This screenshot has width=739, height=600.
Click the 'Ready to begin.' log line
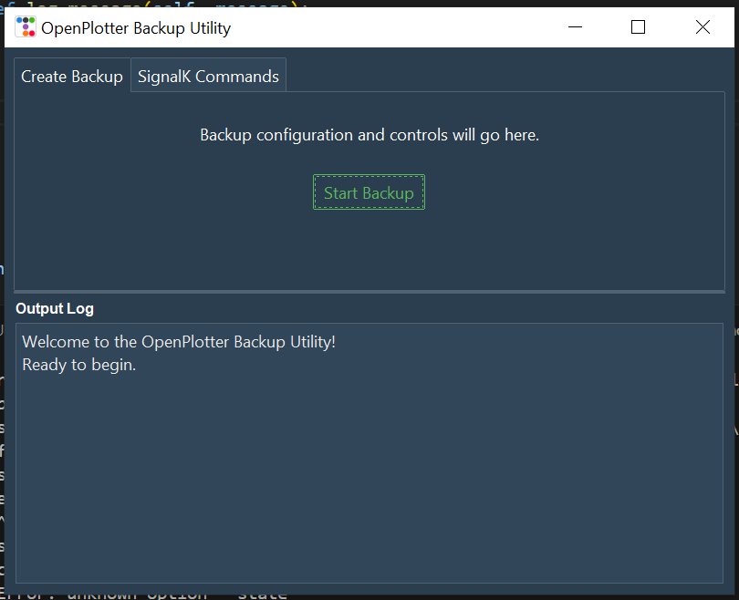pos(79,365)
